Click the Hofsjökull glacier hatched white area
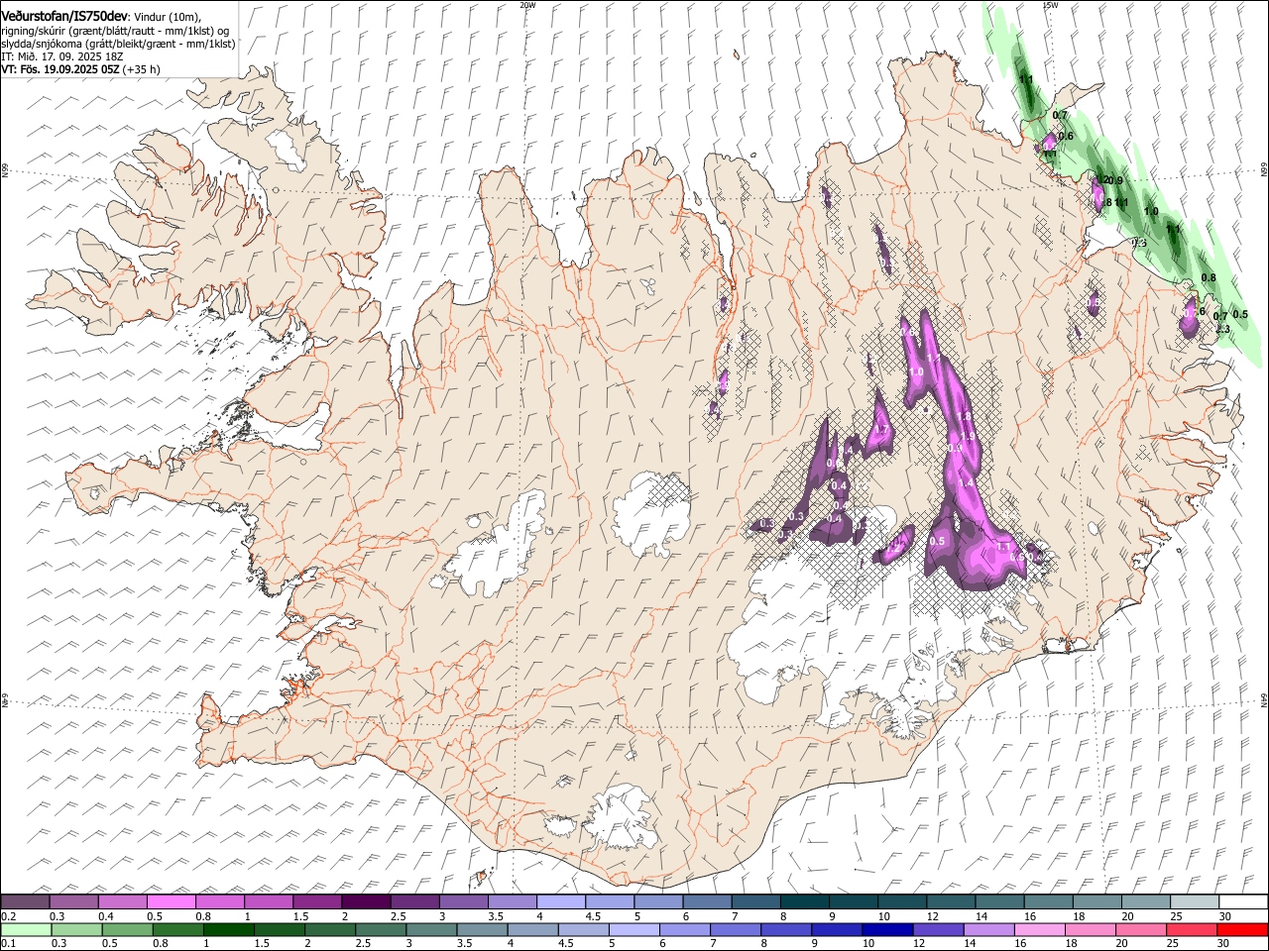Viewport: 1269px width, 951px height. (x=651, y=513)
